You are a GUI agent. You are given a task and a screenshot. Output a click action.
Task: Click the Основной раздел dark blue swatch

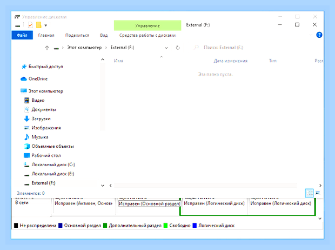pyautogui.click(x=61, y=226)
